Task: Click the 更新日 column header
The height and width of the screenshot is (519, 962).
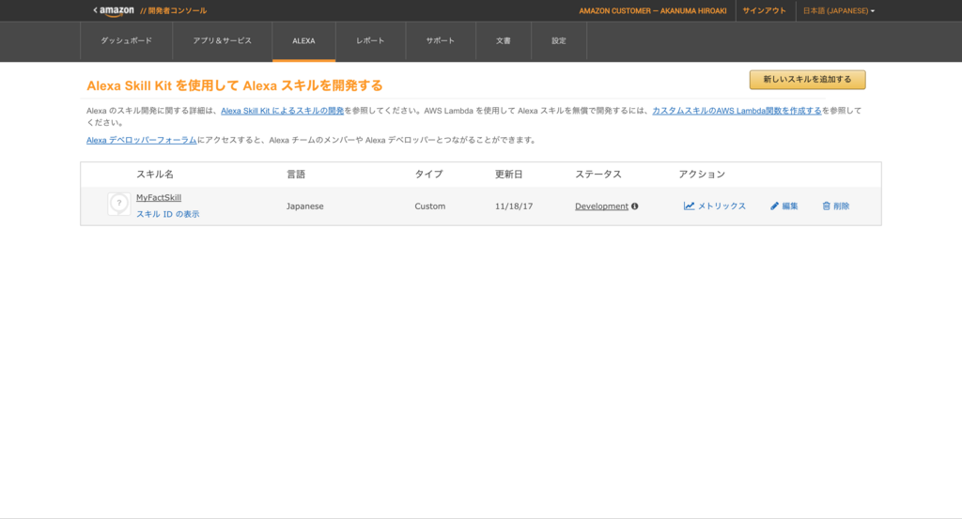Action: coord(508,175)
